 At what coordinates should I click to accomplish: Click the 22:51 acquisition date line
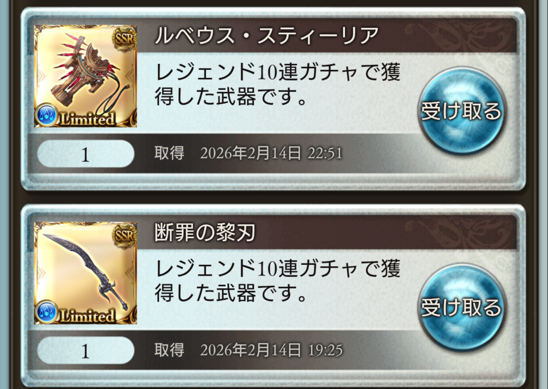(248, 153)
